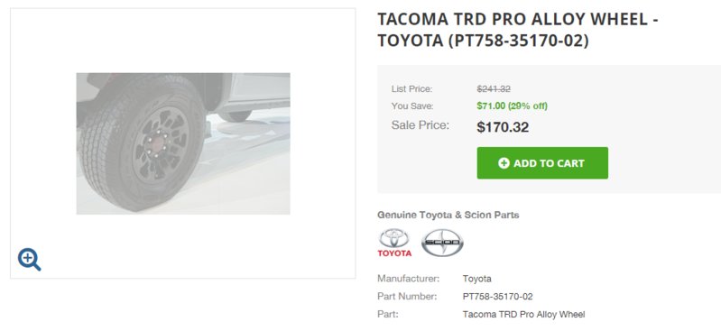The width and height of the screenshot is (721, 331).
Task: Click the Toyota logo icon
Action: 394,243
